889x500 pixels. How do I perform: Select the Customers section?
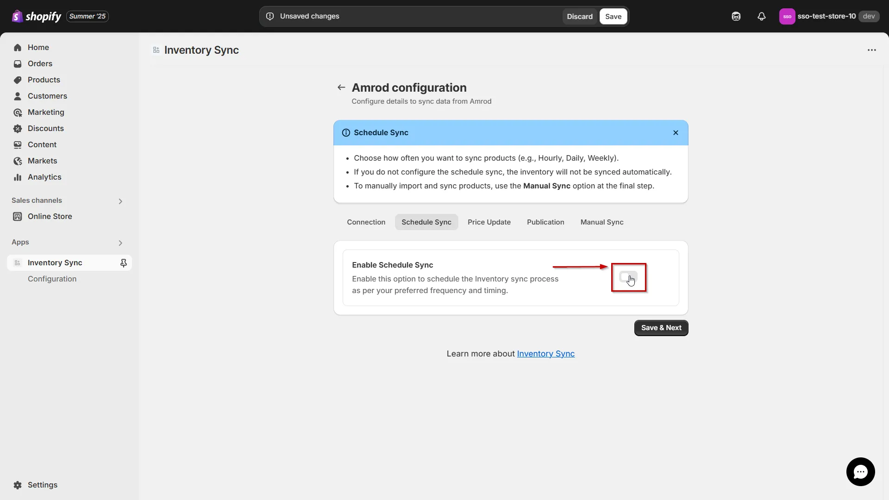point(47,96)
